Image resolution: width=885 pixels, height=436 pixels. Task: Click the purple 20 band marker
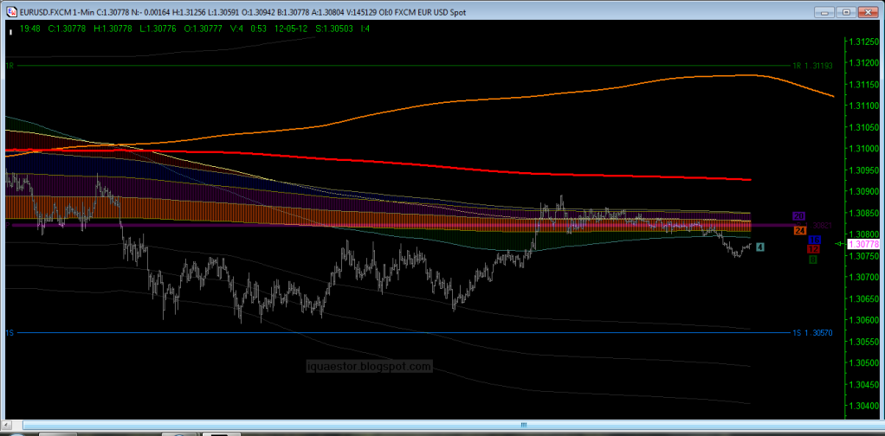pyautogui.click(x=799, y=216)
